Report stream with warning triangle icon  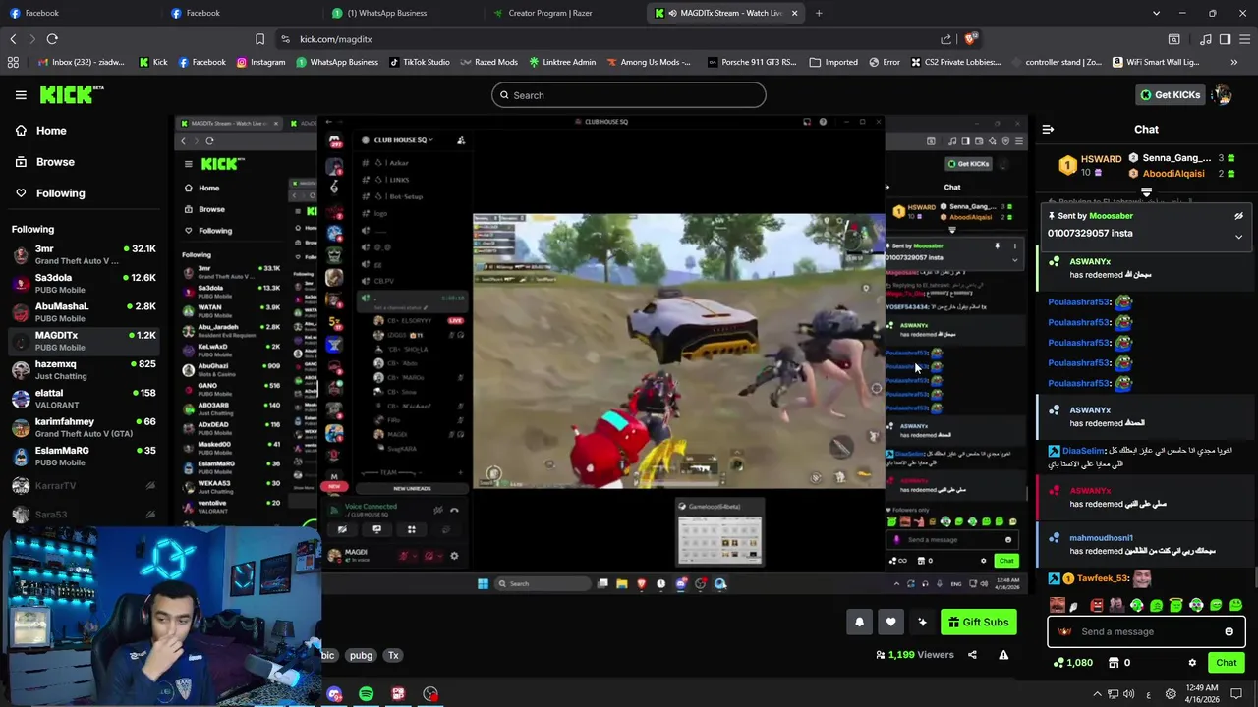pyautogui.click(x=1003, y=655)
